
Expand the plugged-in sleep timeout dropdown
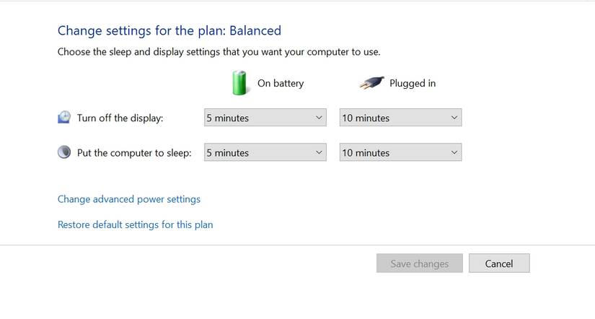[400, 152]
